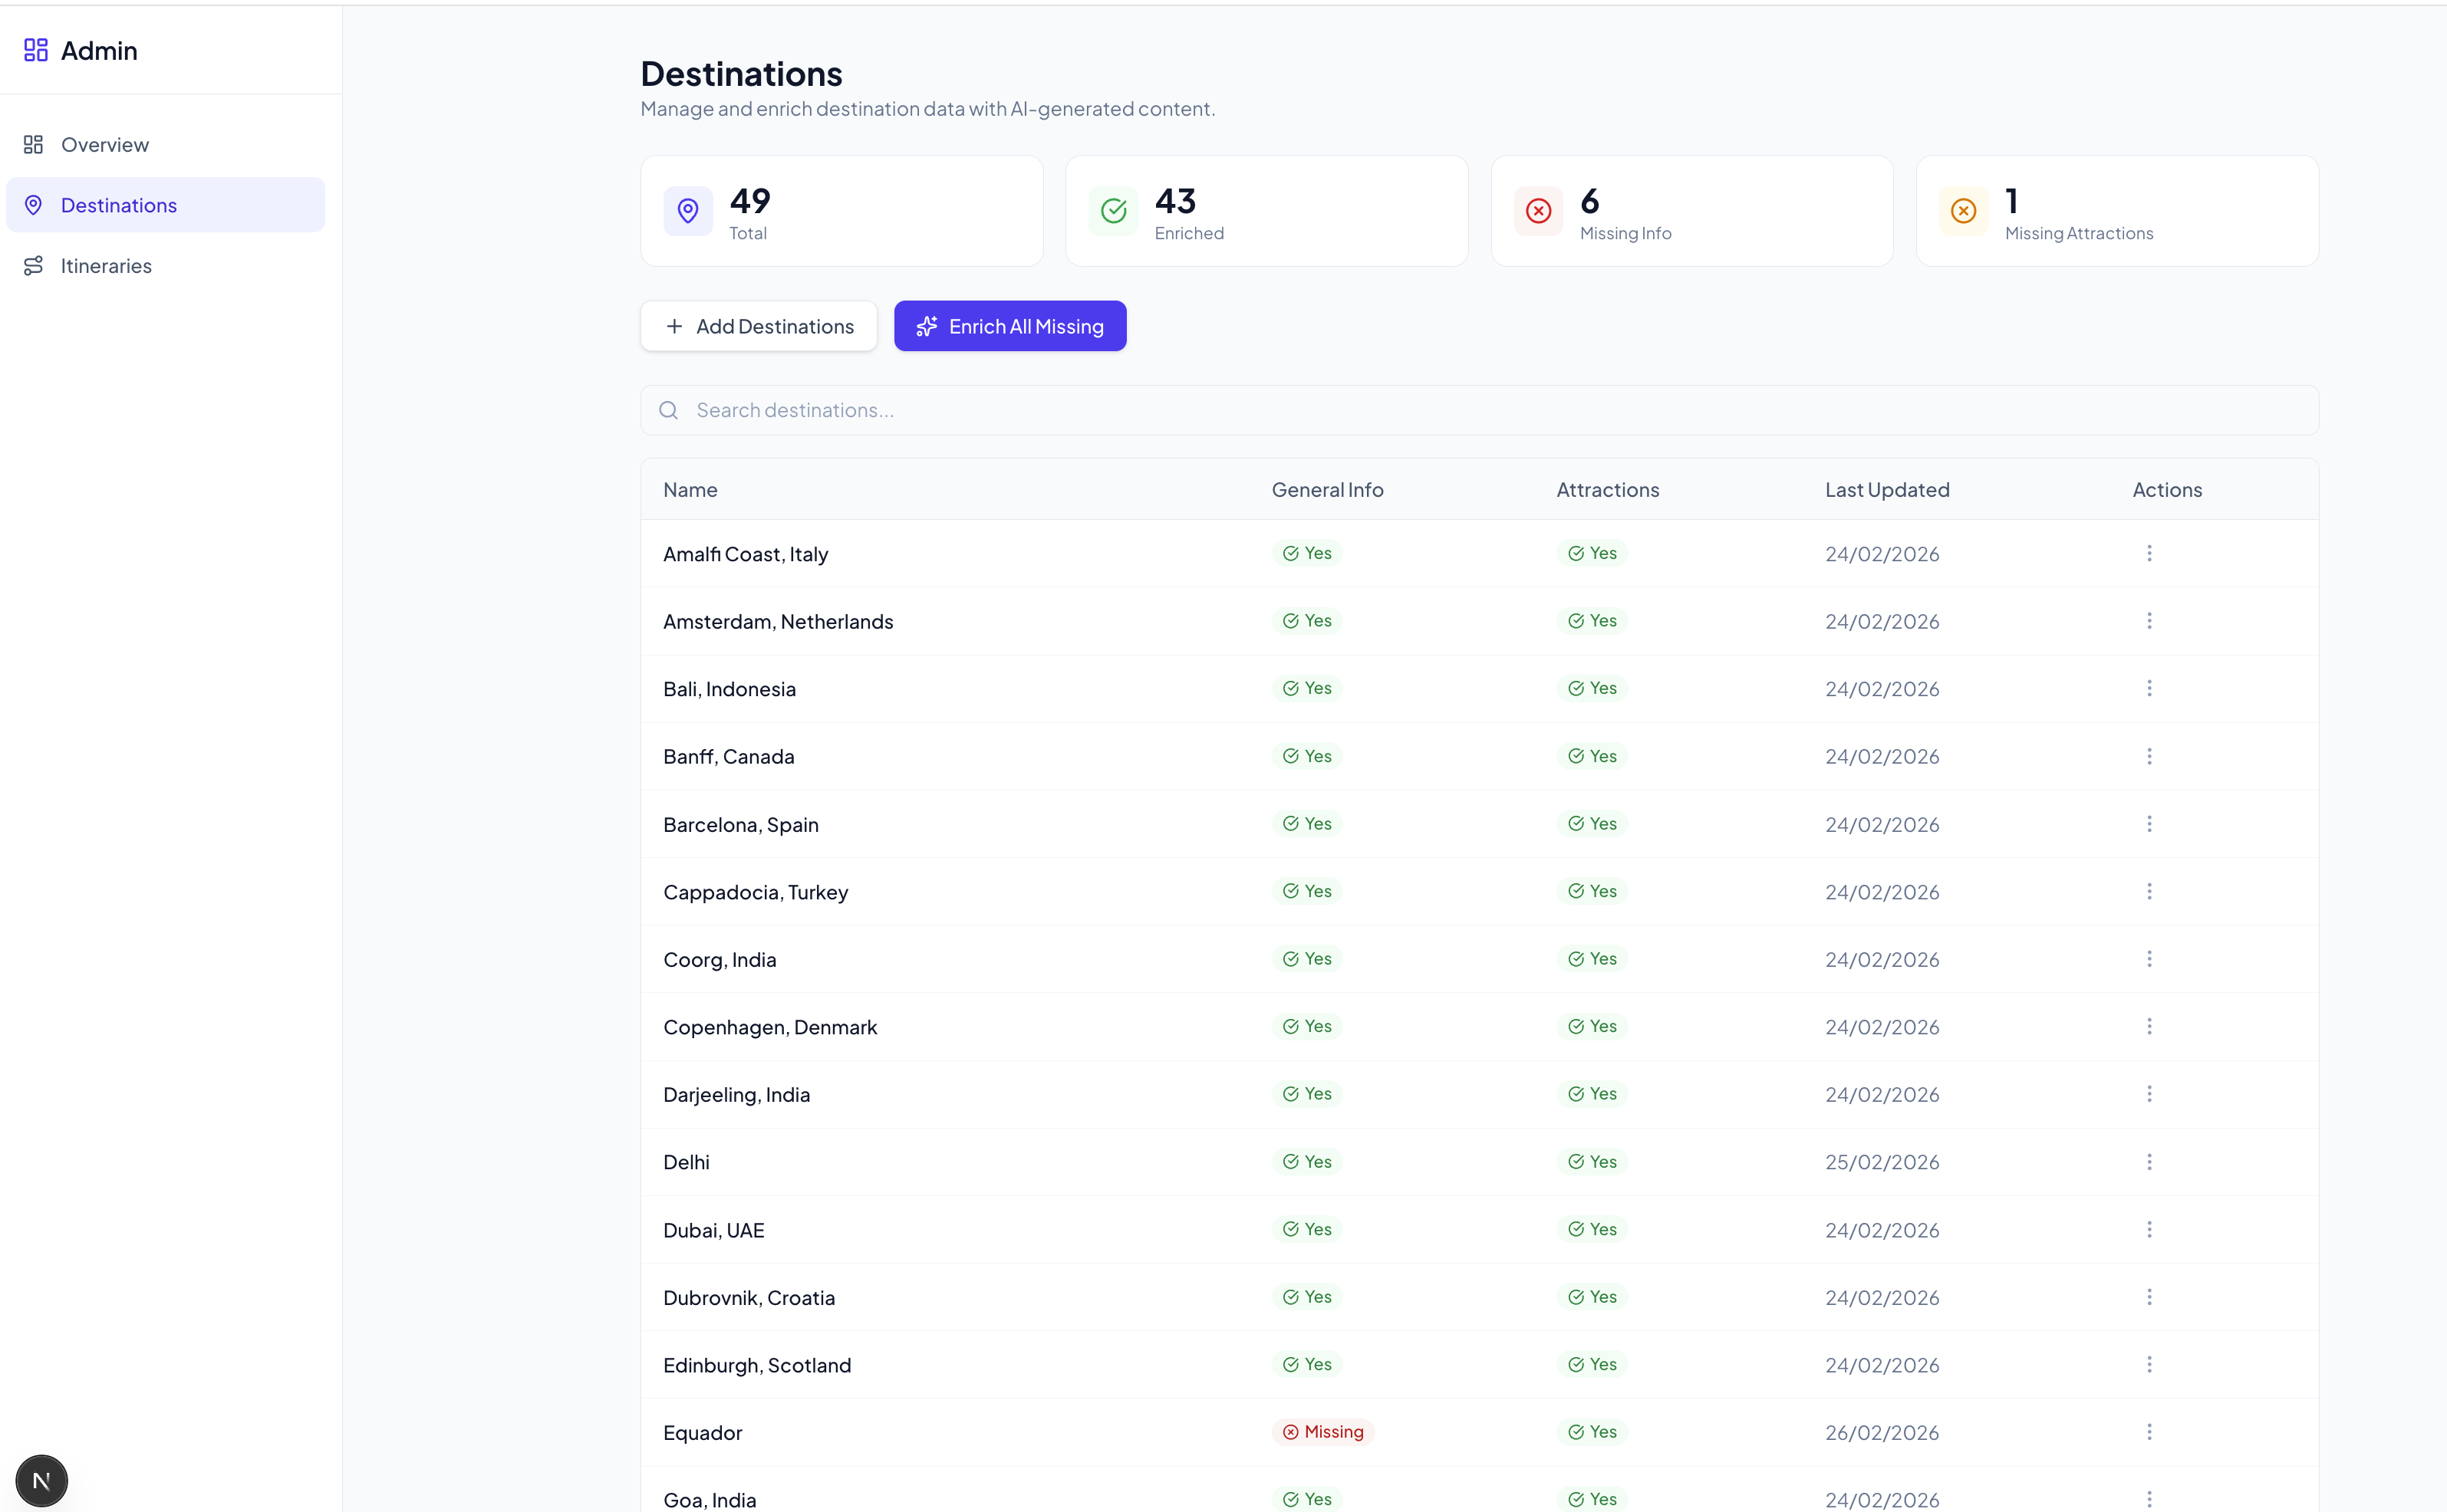Click the map pin icon on Total card
Screen dimensions: 2447x1512
[687, 211]
